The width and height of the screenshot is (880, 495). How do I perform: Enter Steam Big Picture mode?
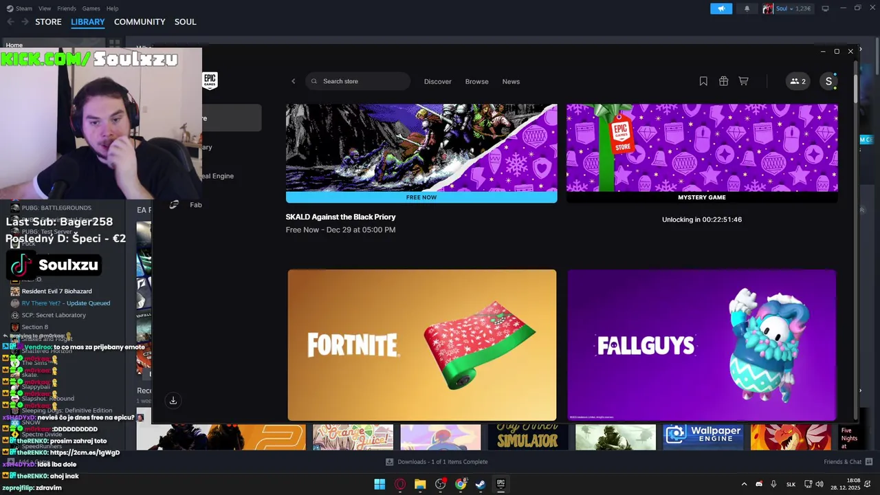click(x=825, y=8)
